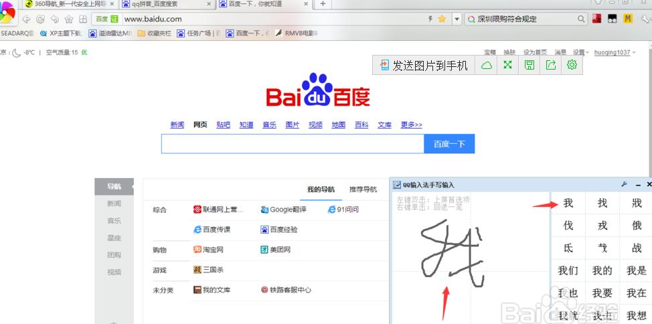This screenshot has height=324, width=652.
Task: Bookmark page with yellow star in address bar
Action: click(x=442, y=19)
